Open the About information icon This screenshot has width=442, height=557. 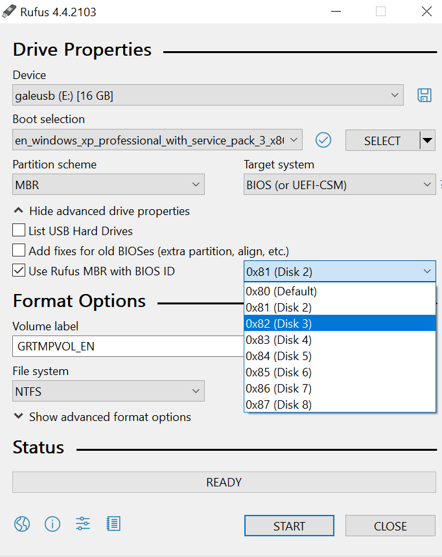(52, 524)
